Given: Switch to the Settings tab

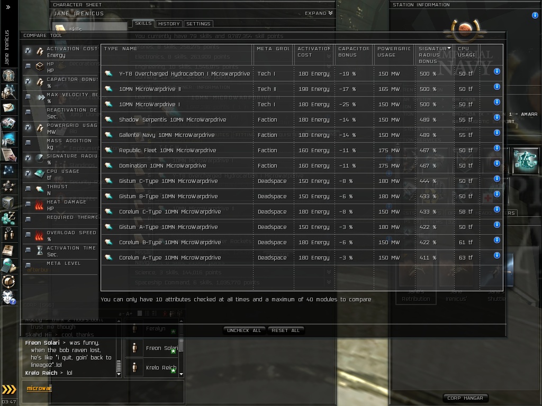Looking at the screenshot, I should pyautogui.click(x=198, y=24).
